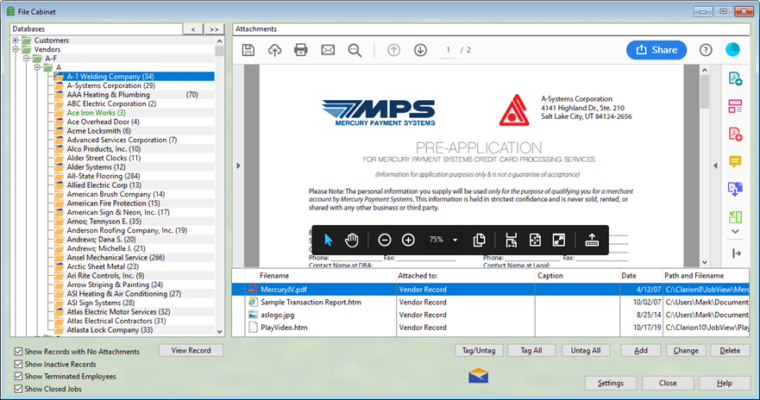Uncheck Show Inactive Records checkbox

[x=19, y=364]
